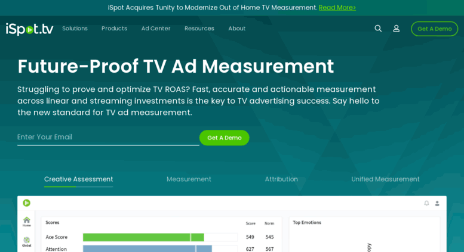Click the dashboard profile icon

437,203
